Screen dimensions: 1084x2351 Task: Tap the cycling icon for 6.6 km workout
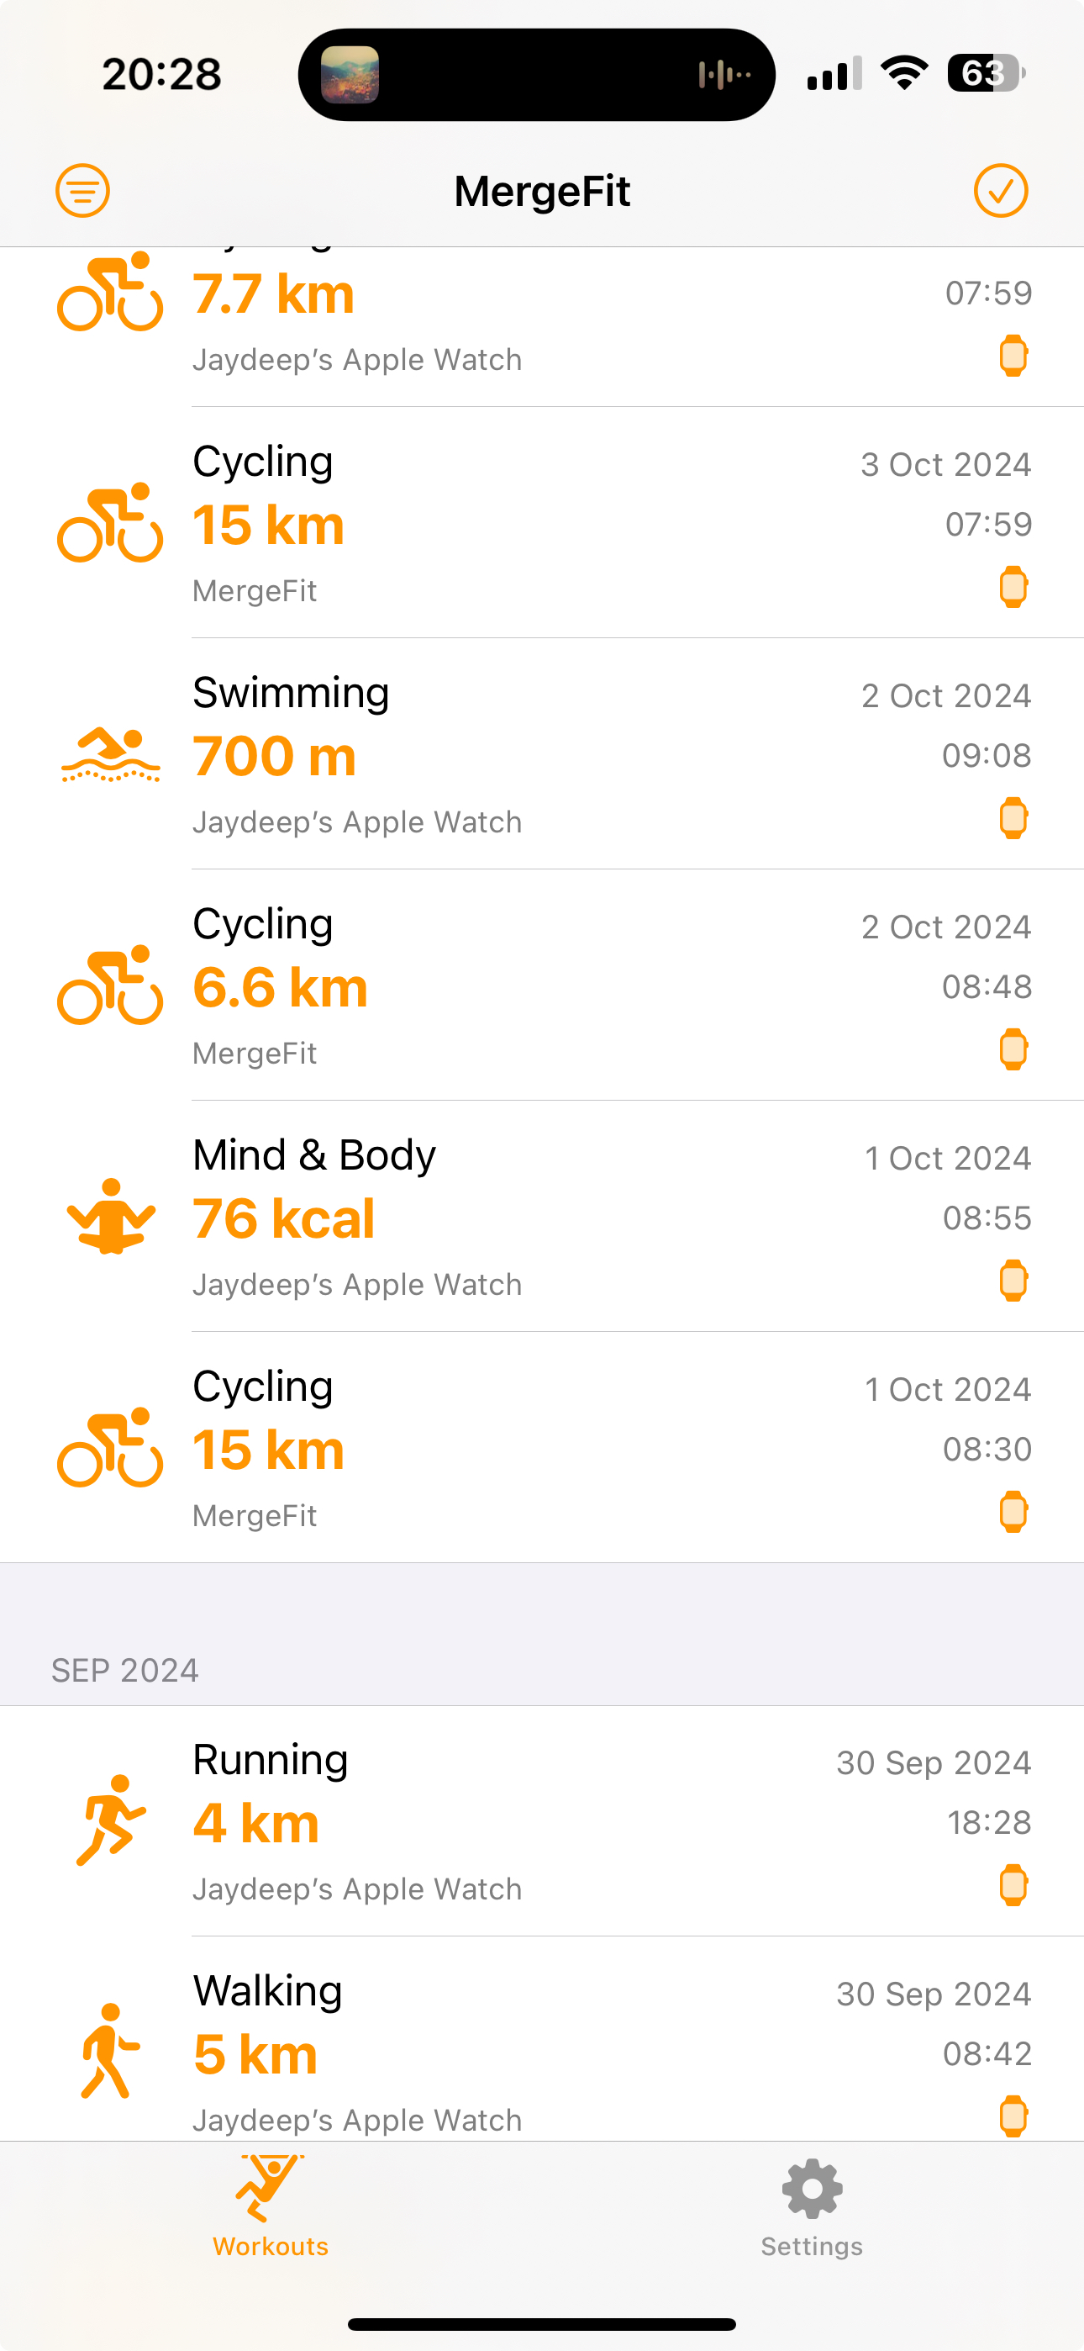[x=110, y=985]
